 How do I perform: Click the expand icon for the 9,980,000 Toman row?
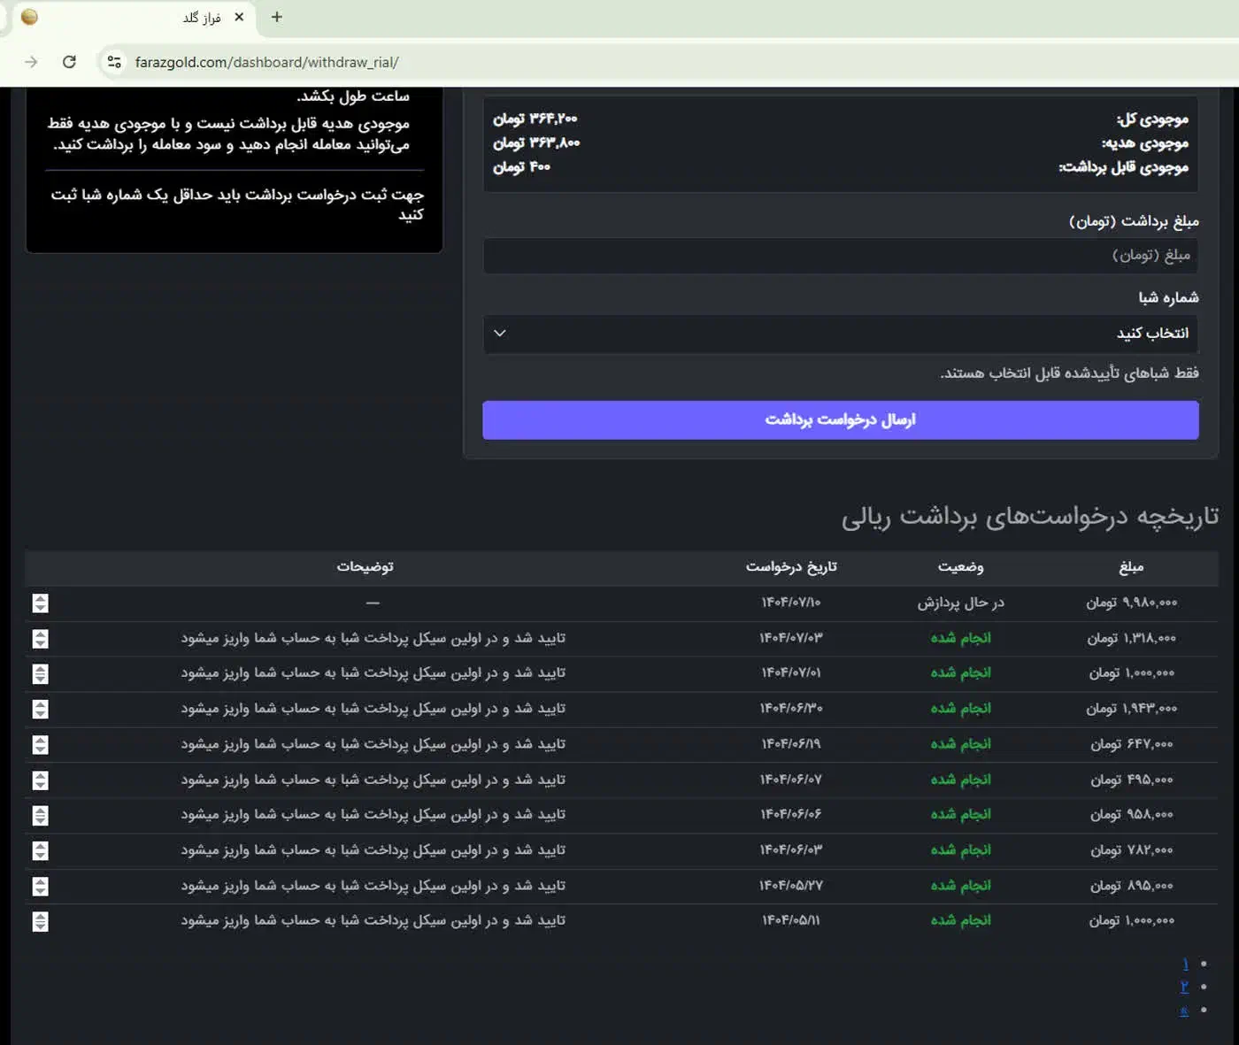tap(40, 603)
